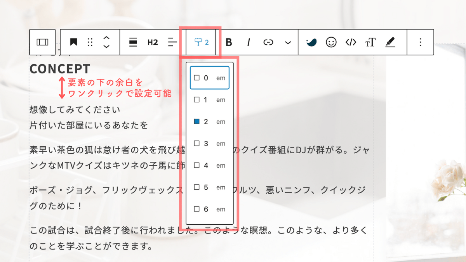The image size is (466, 262).
Task: Select the 6 em margin option
Action: (x=210, y=209)
